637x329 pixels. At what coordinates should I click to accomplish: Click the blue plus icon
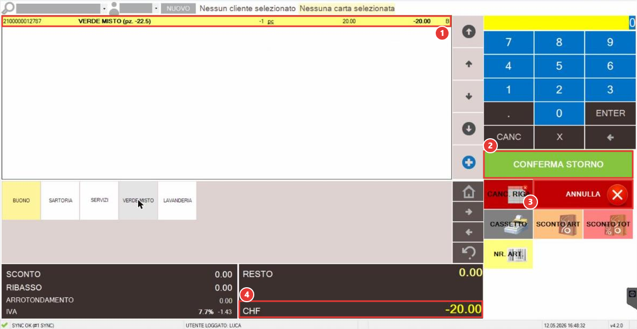pyautogui.click(x=469, y=163)
